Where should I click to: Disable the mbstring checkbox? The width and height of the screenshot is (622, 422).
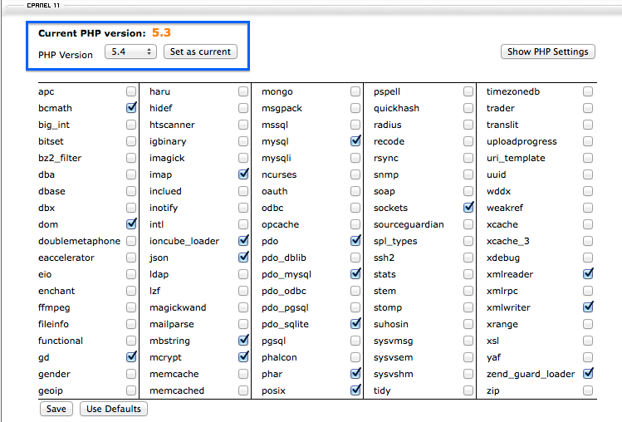[243, 341]
